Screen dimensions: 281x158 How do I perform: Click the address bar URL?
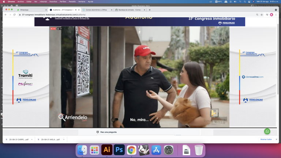(54, 15)
